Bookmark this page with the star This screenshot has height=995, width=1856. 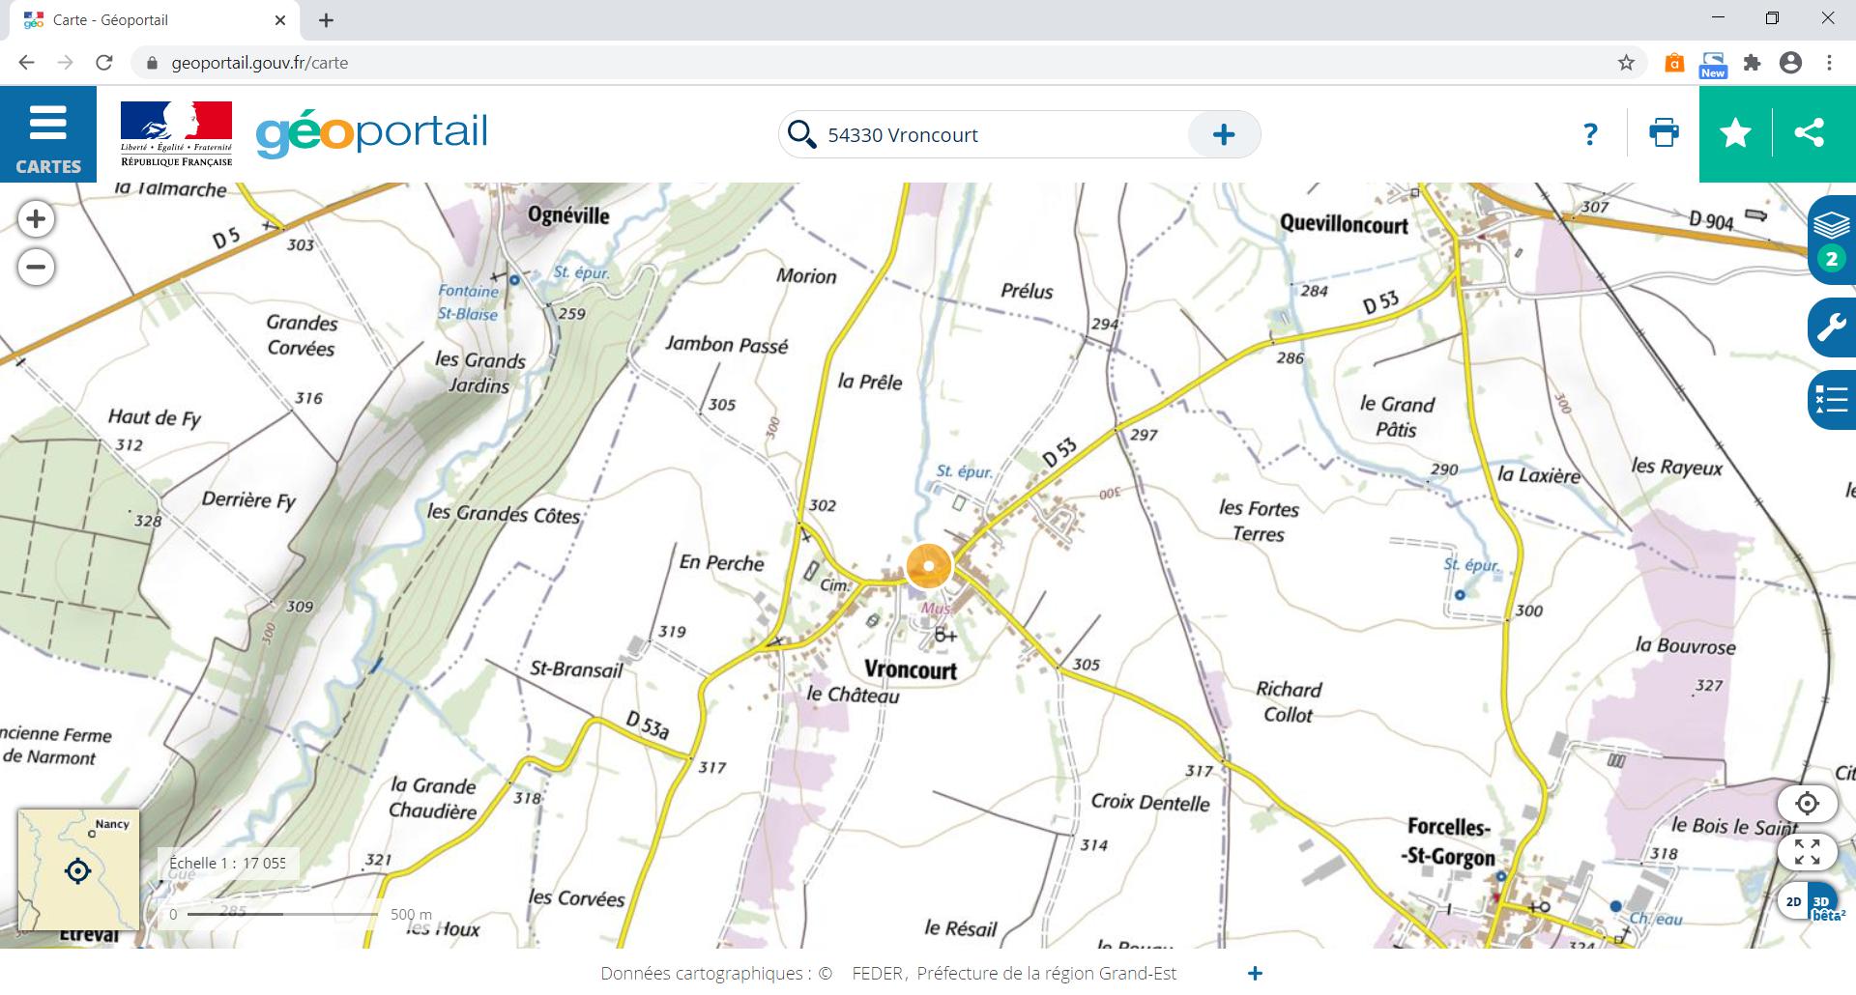pos(1626,63)
